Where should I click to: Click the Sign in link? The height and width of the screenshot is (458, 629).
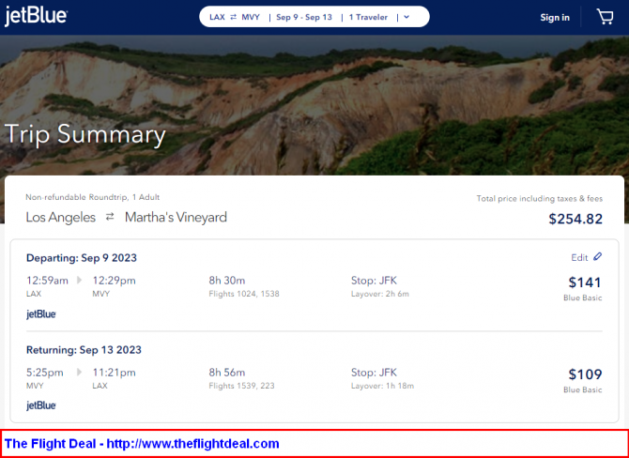pyautogui.click(x=555, y=17)
